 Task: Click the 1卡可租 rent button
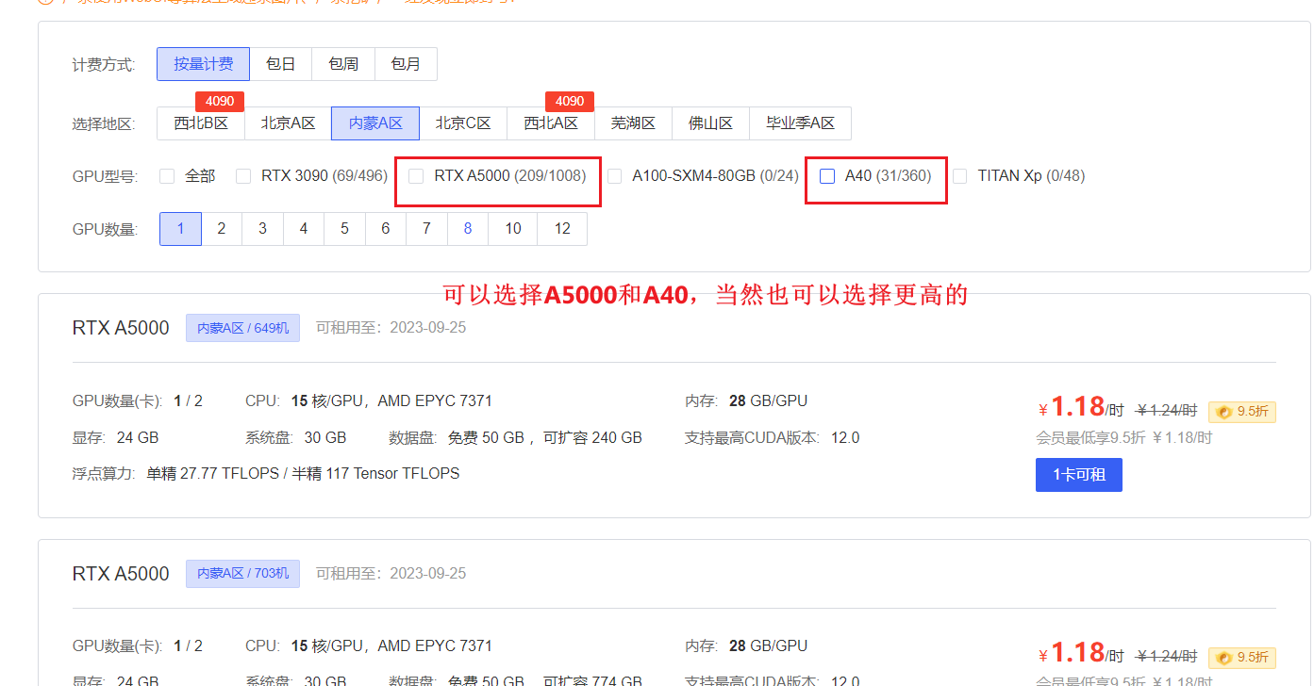1079,475
